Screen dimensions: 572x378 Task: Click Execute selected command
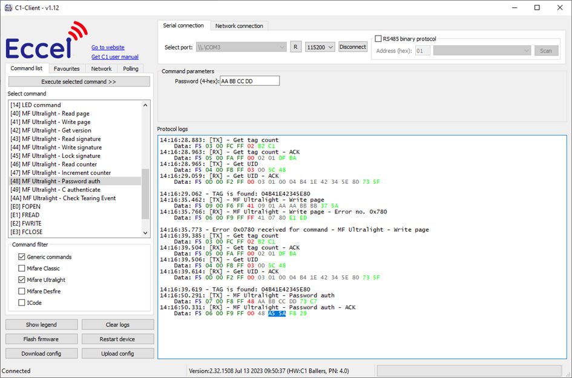pos(79,82)
